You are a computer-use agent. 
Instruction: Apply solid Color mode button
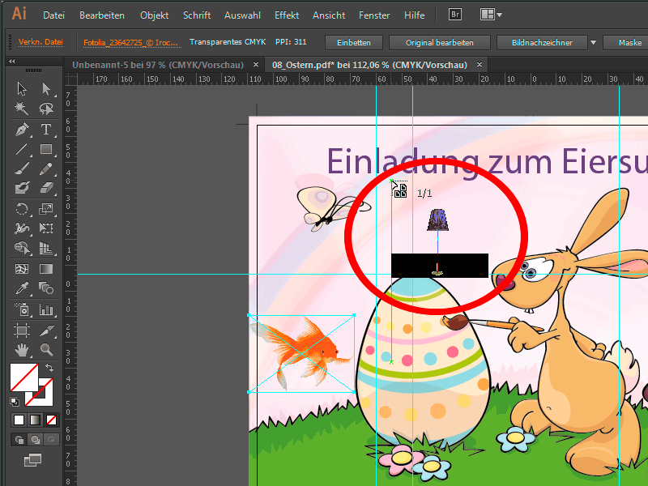[19, 420]
